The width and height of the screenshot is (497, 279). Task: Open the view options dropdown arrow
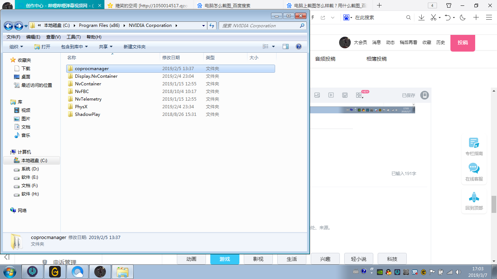pos(274,46)
